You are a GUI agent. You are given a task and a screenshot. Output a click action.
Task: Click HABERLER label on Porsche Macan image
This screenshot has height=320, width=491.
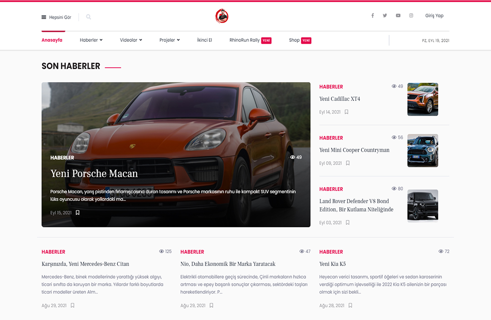coord(62,157)
